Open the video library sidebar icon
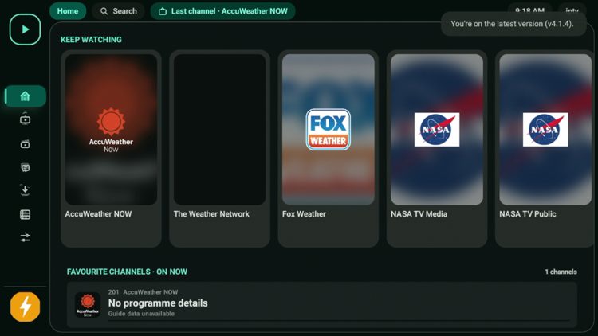 pos(26,144)
